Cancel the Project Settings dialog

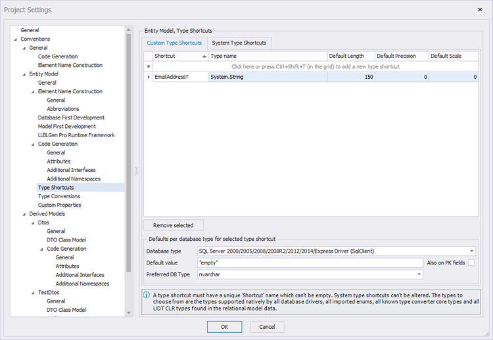coord(268,327)
